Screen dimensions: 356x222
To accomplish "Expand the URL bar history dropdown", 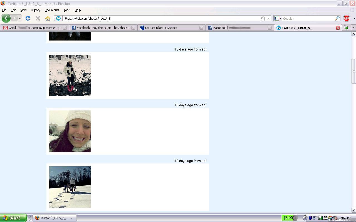I will tap(269, 18).
